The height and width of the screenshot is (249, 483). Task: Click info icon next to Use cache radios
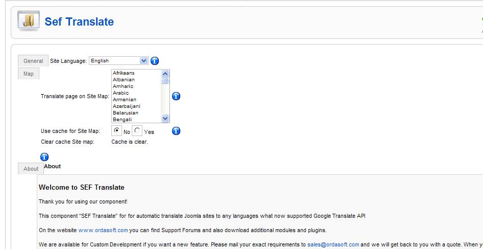(x=176, y=131)
